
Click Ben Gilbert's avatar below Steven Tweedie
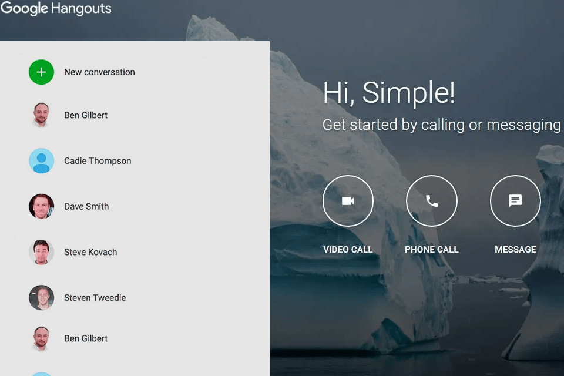pyautogui.click(x=41, y=338)
